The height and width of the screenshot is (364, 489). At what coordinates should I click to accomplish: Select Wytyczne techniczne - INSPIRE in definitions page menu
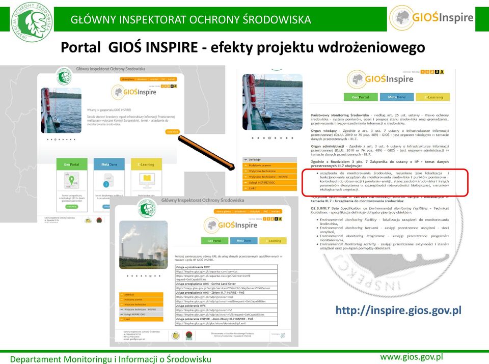[269, 177]
